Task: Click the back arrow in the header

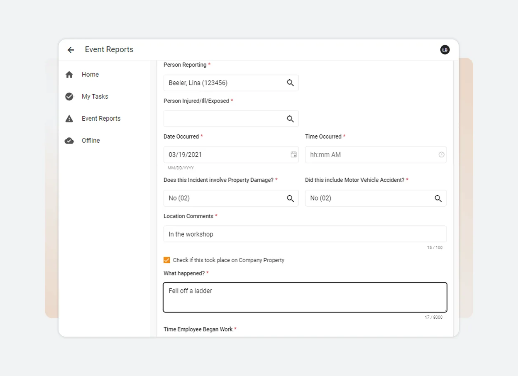Action: pos(71,49)
